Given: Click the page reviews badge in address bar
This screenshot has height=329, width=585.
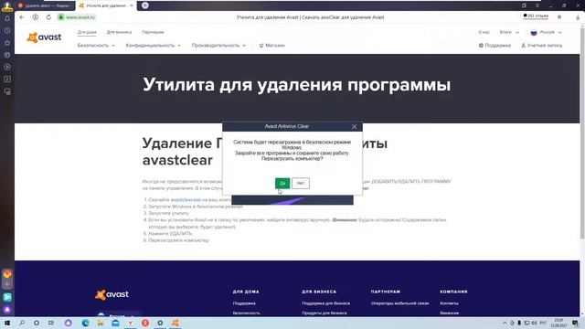Looking at the screenshot, I should point(536,16).
